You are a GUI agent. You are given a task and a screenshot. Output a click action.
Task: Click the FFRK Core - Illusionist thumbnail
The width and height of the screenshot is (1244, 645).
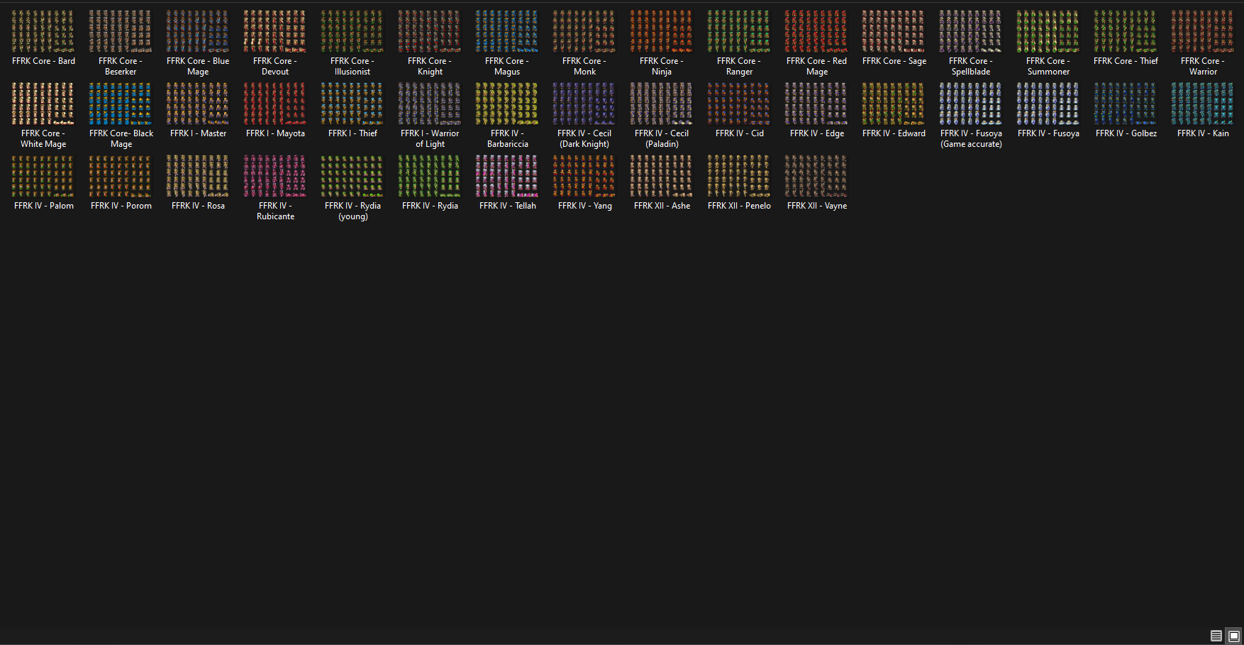click(352, 31)
